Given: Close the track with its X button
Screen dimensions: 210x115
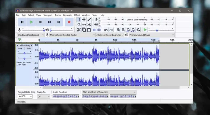Looking at the screenshot, I should 17,45.
